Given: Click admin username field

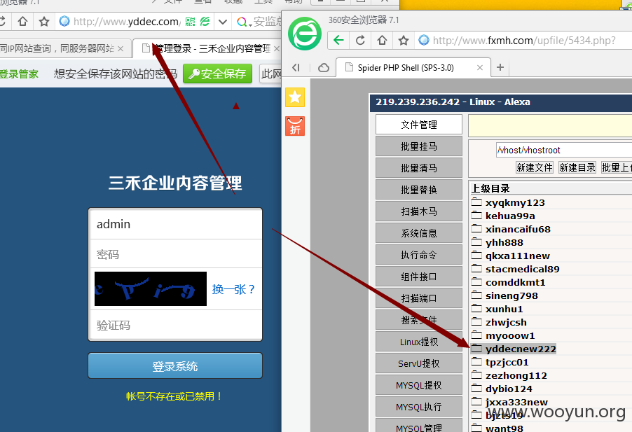Looking at the screenshot, I should point(175,224).
